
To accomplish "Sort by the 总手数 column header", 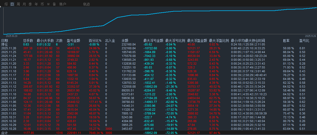I will (x=28, y=41).
